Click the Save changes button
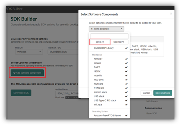The width and height of the screenshot is (180, 125). point(163,93)
